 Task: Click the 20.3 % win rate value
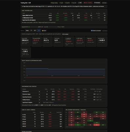pos(46,40)
